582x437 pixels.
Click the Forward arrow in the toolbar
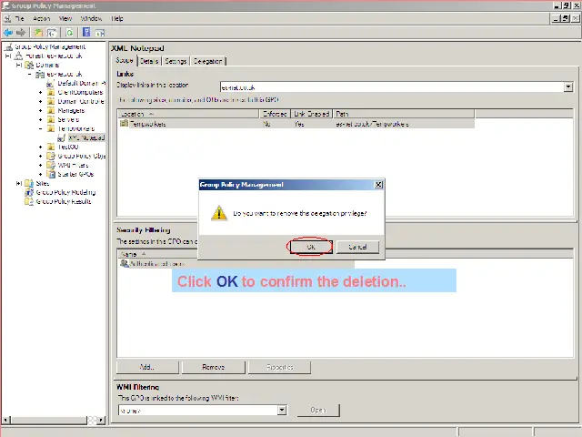coord(20,32)
